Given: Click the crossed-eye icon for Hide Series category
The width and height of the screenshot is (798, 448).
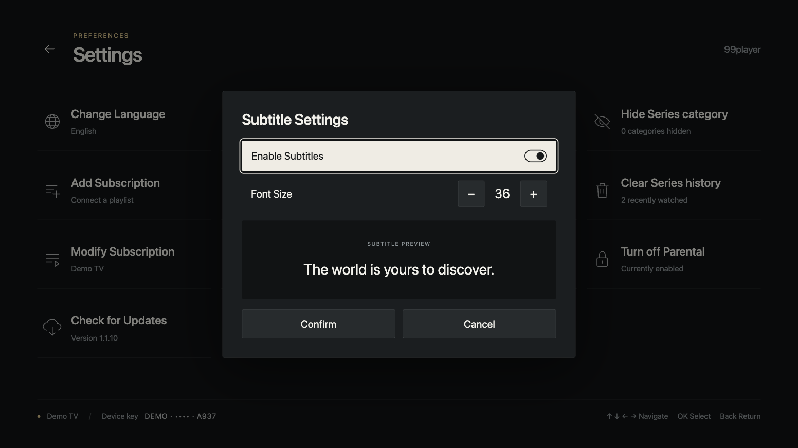Looking at the screenshot, I should click(x=602, y=122).
